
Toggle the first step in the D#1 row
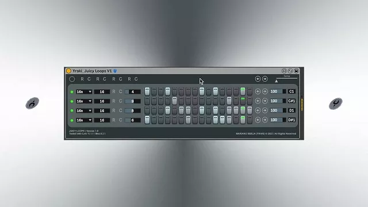coord(147,120)
